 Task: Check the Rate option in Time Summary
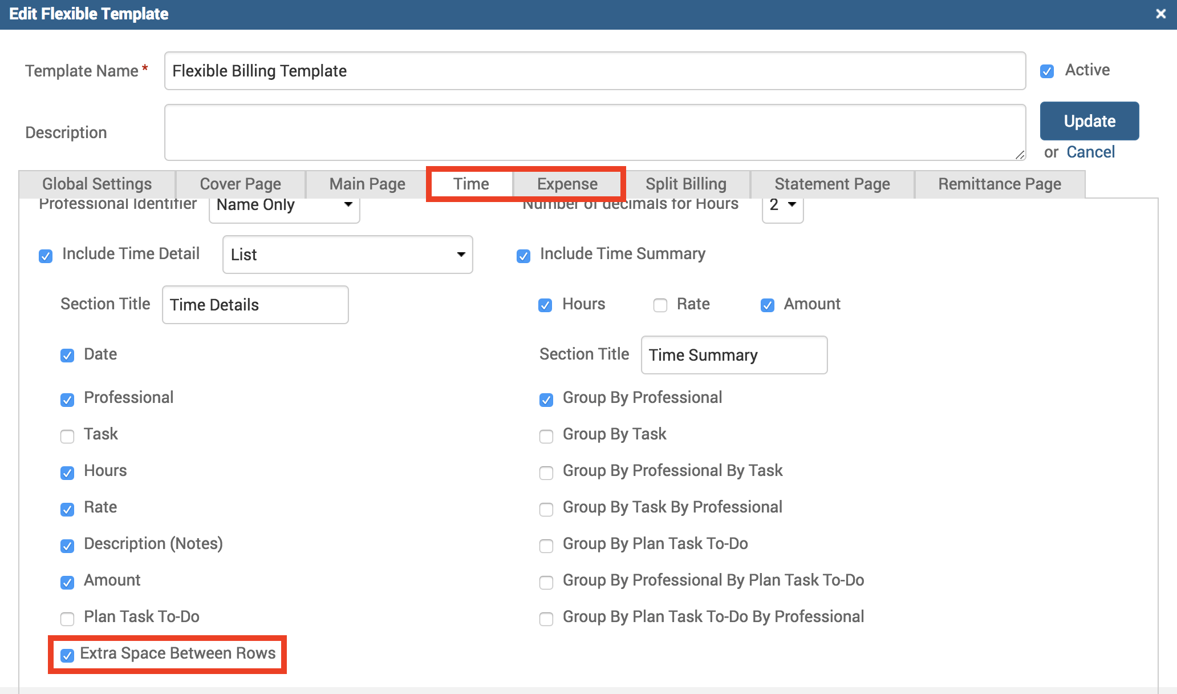tap(660, 305)
